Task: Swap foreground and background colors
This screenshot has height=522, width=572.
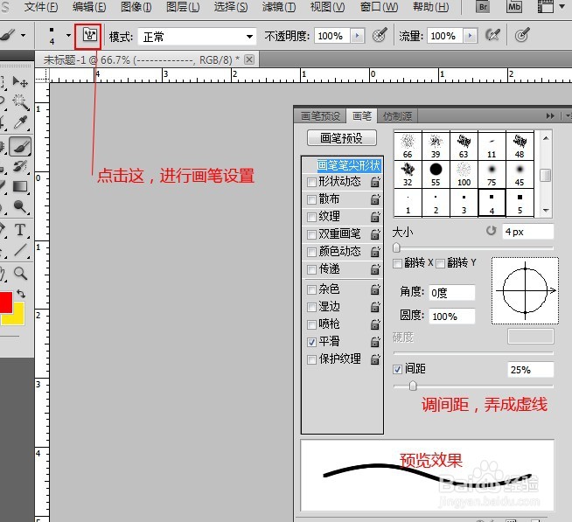Action: [x=20, y=294]
